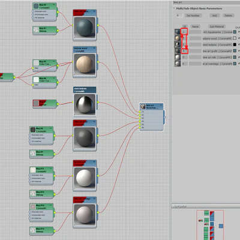Viewport: 240px width, 240px height.
Task: Click the black steel color swatch
Action: click(x=235, y=44)
